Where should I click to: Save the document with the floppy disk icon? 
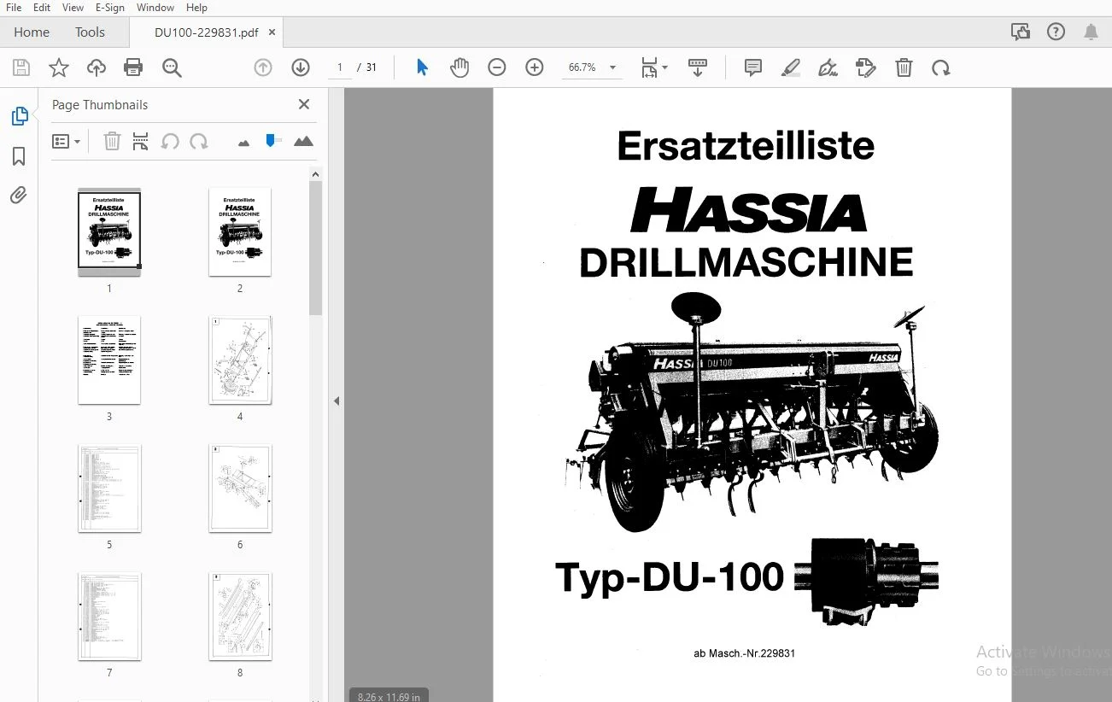[21, 67]
